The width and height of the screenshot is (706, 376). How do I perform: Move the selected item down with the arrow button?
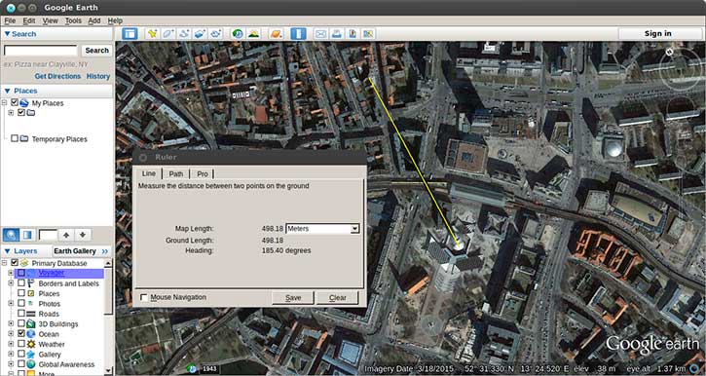click(83, 235)
